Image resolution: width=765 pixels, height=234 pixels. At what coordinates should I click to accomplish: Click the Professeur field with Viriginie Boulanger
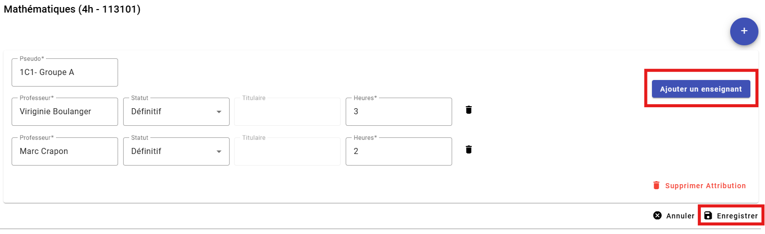tap(65, 112)
